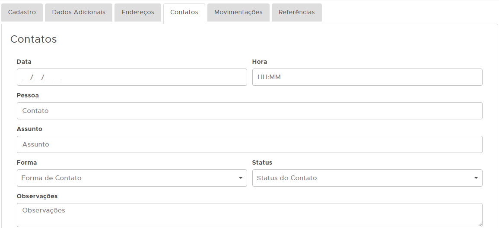Click the bold Forma label
Image resolution: width=499 pixels, height=228 pixels.
click(27, 162)
